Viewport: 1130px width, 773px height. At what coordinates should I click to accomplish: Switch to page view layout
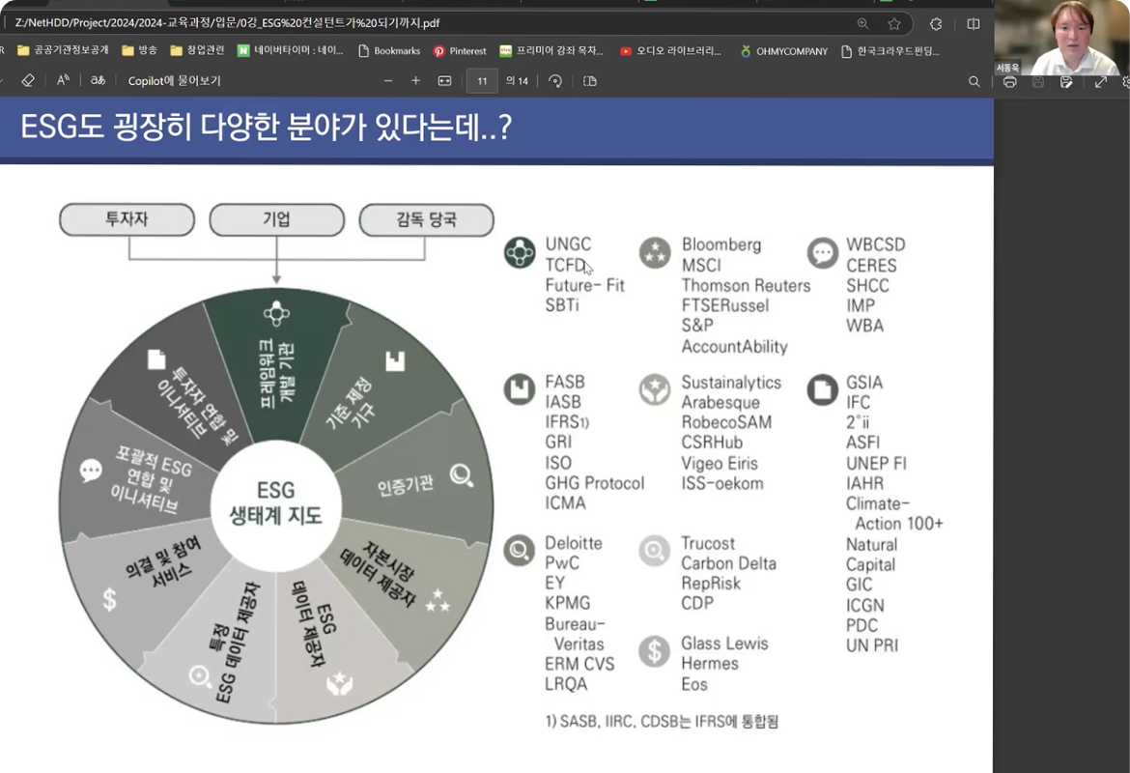point(589,81)
